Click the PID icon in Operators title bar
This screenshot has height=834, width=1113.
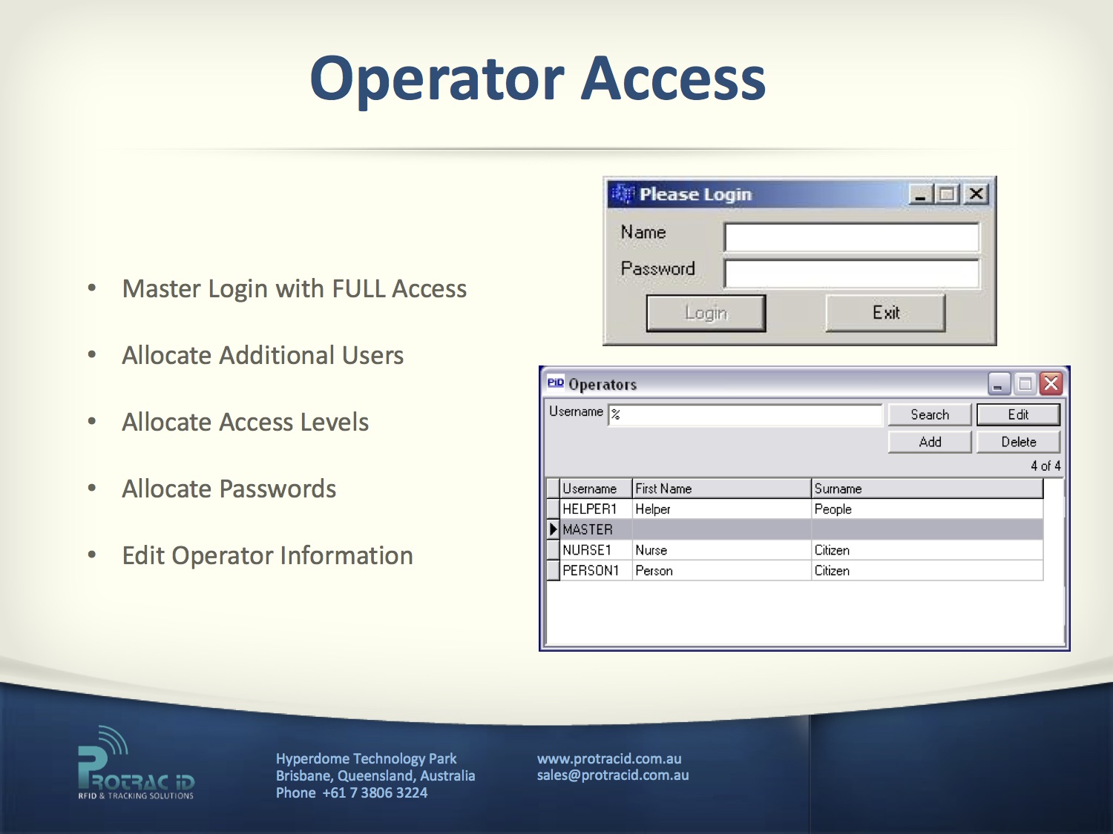coord(555,383)
